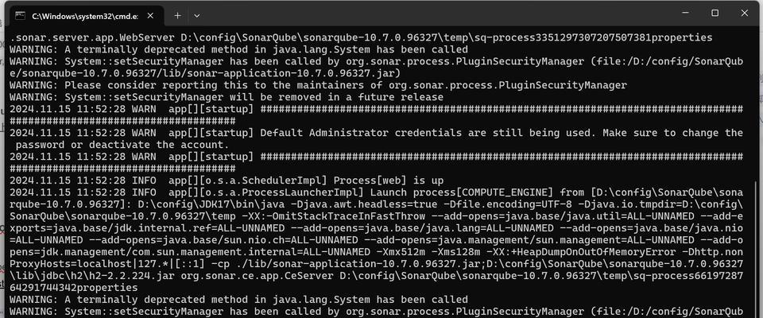Minimize the terminal window

(686, 14)
